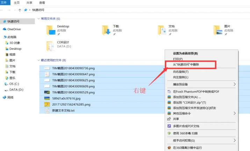Click the 新建文本文档.txt file icon
The height and width of the screenshot is (151, 250).
coord(47,111)
